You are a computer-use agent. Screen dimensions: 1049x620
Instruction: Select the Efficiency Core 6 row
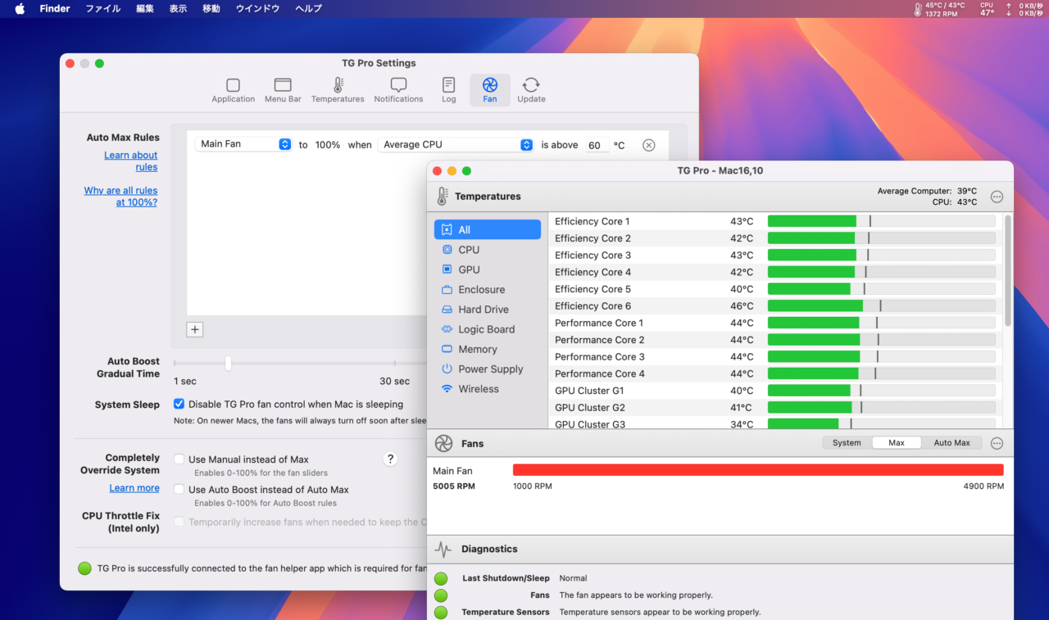click(774, 305)
